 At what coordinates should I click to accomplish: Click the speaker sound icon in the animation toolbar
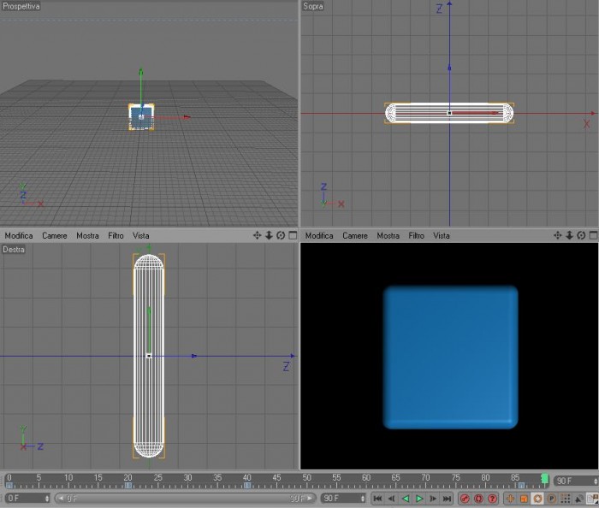[x=579, y=499]
